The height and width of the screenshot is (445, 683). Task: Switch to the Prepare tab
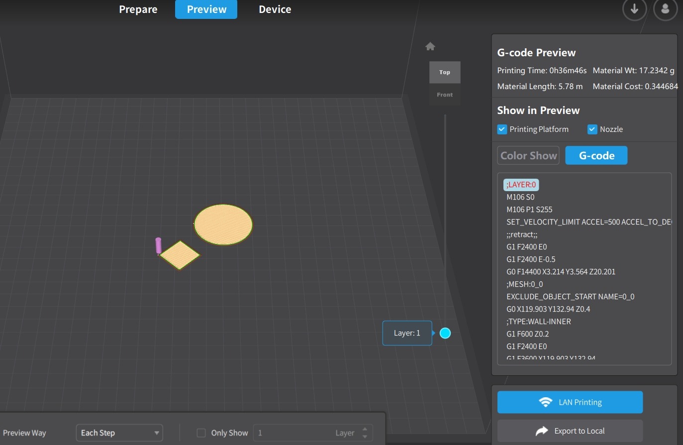[x=138, y=9]
